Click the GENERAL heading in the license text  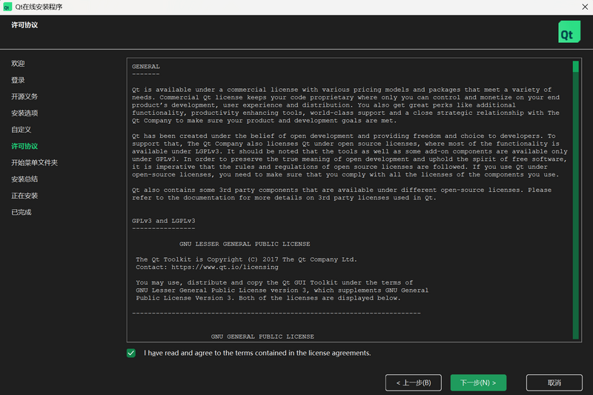[146, 67]
